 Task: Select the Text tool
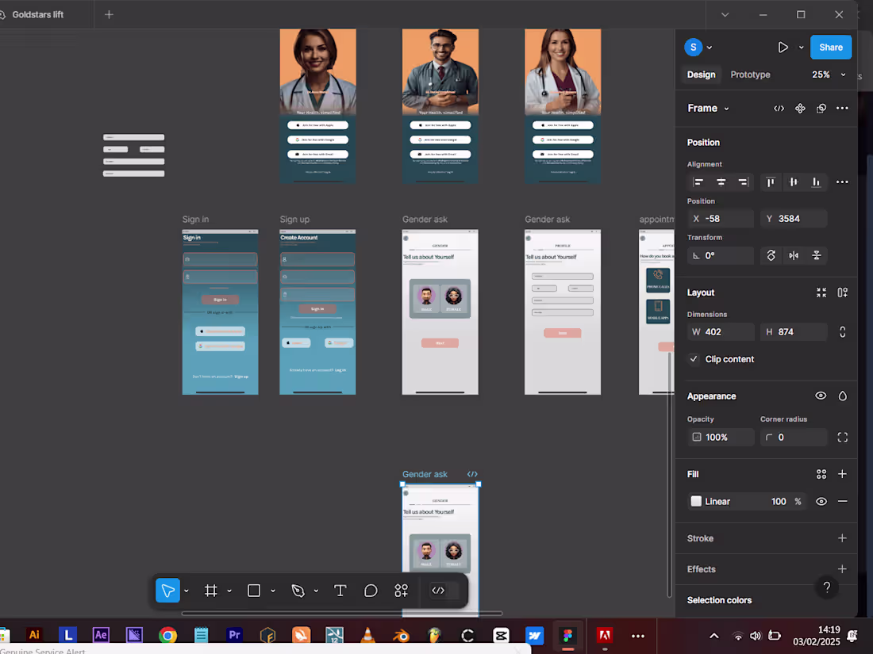tap(340, 591)
